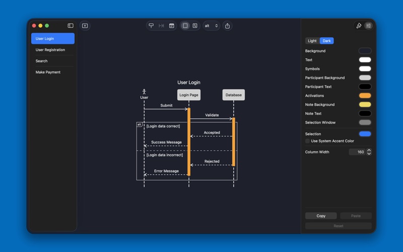Open the share export menu
This screenshot has width=403, height=252.
227,26
